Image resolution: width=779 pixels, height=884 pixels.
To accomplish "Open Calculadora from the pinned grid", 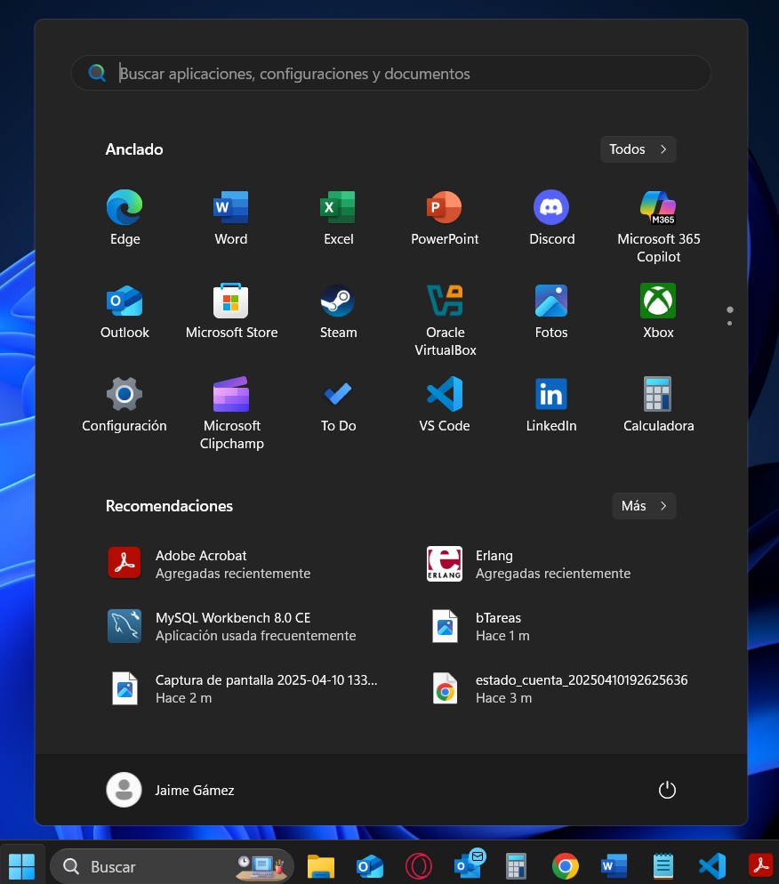I will (x=658, y=405).
